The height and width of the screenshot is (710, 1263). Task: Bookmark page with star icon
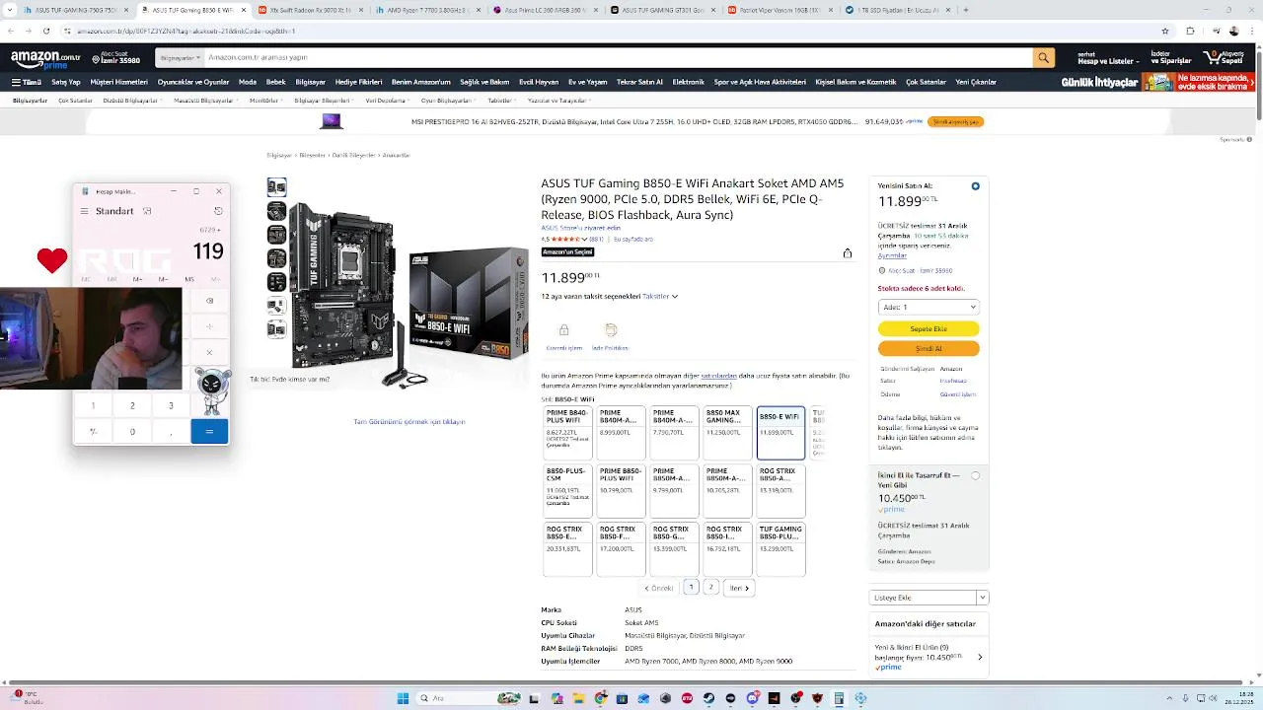tap(1165, 31)
